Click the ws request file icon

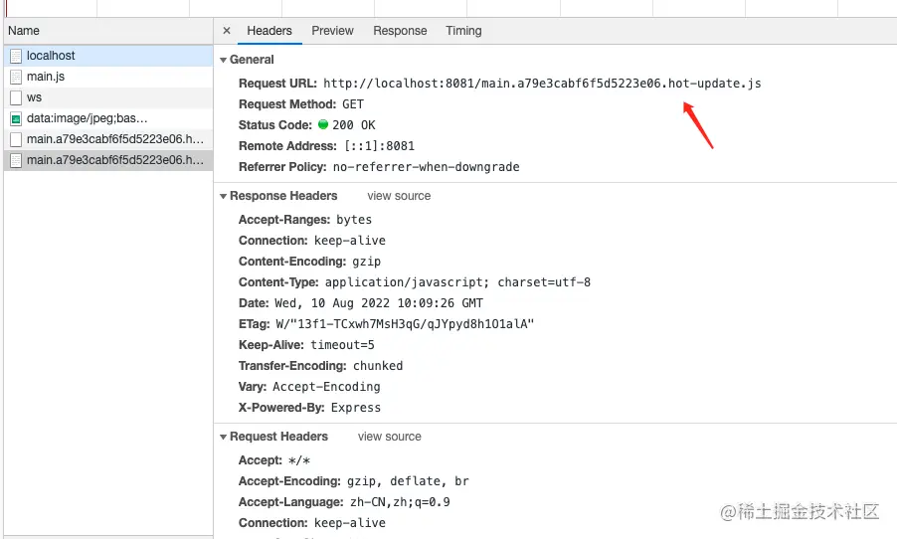point(16,97)
